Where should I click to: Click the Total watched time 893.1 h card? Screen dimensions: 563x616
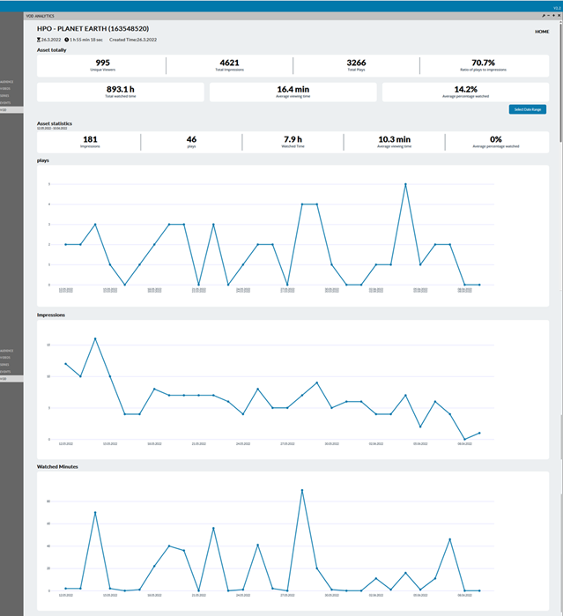pyautogui.click(x=119, y=92)
